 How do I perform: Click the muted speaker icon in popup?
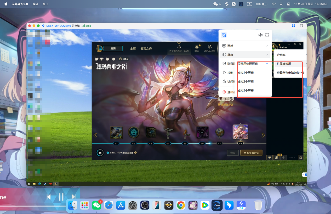click(x=260, y=35)
